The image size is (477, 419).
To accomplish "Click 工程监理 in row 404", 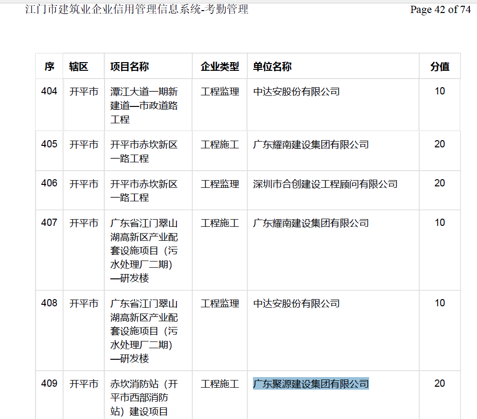I will click(220, 92).
